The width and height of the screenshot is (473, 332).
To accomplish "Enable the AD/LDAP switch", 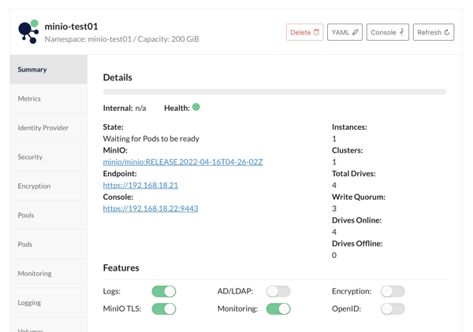I will [x=278, y=291].
